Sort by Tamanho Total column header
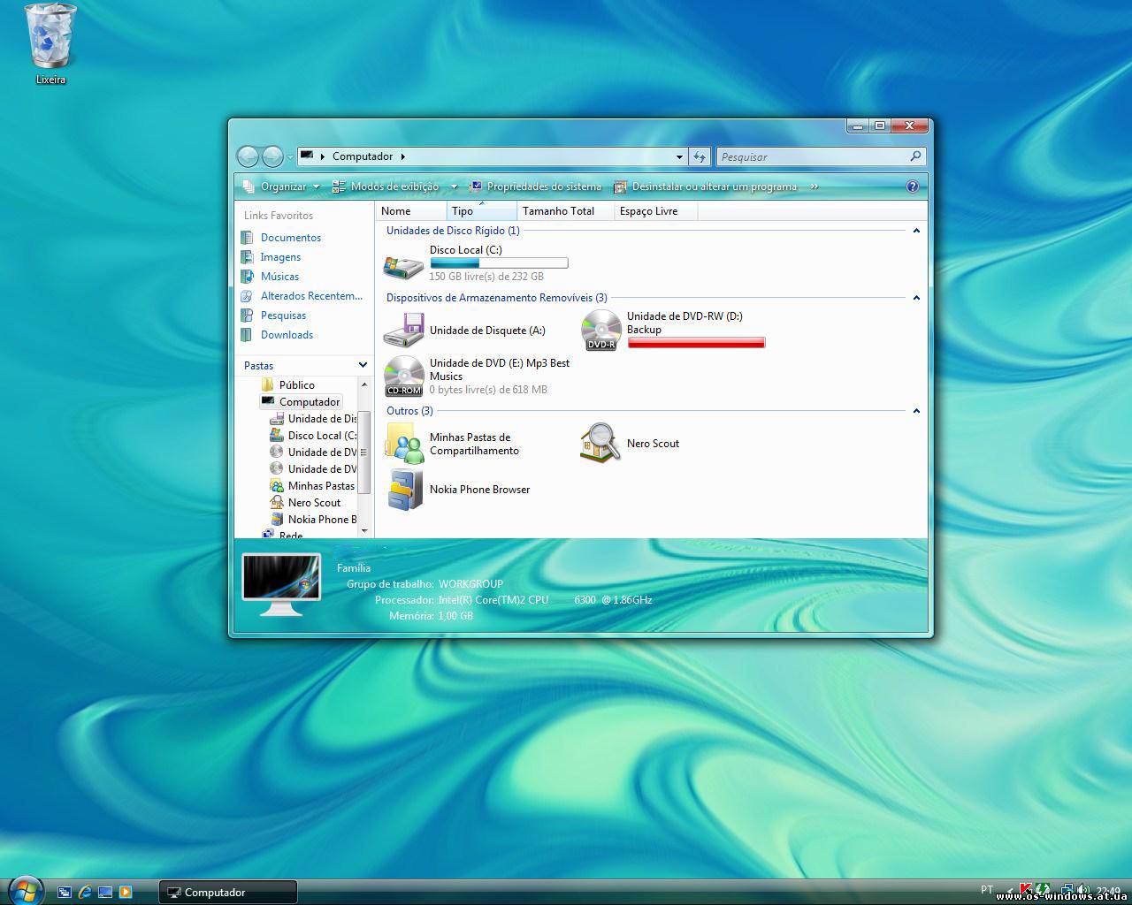 tap(565, 211)
